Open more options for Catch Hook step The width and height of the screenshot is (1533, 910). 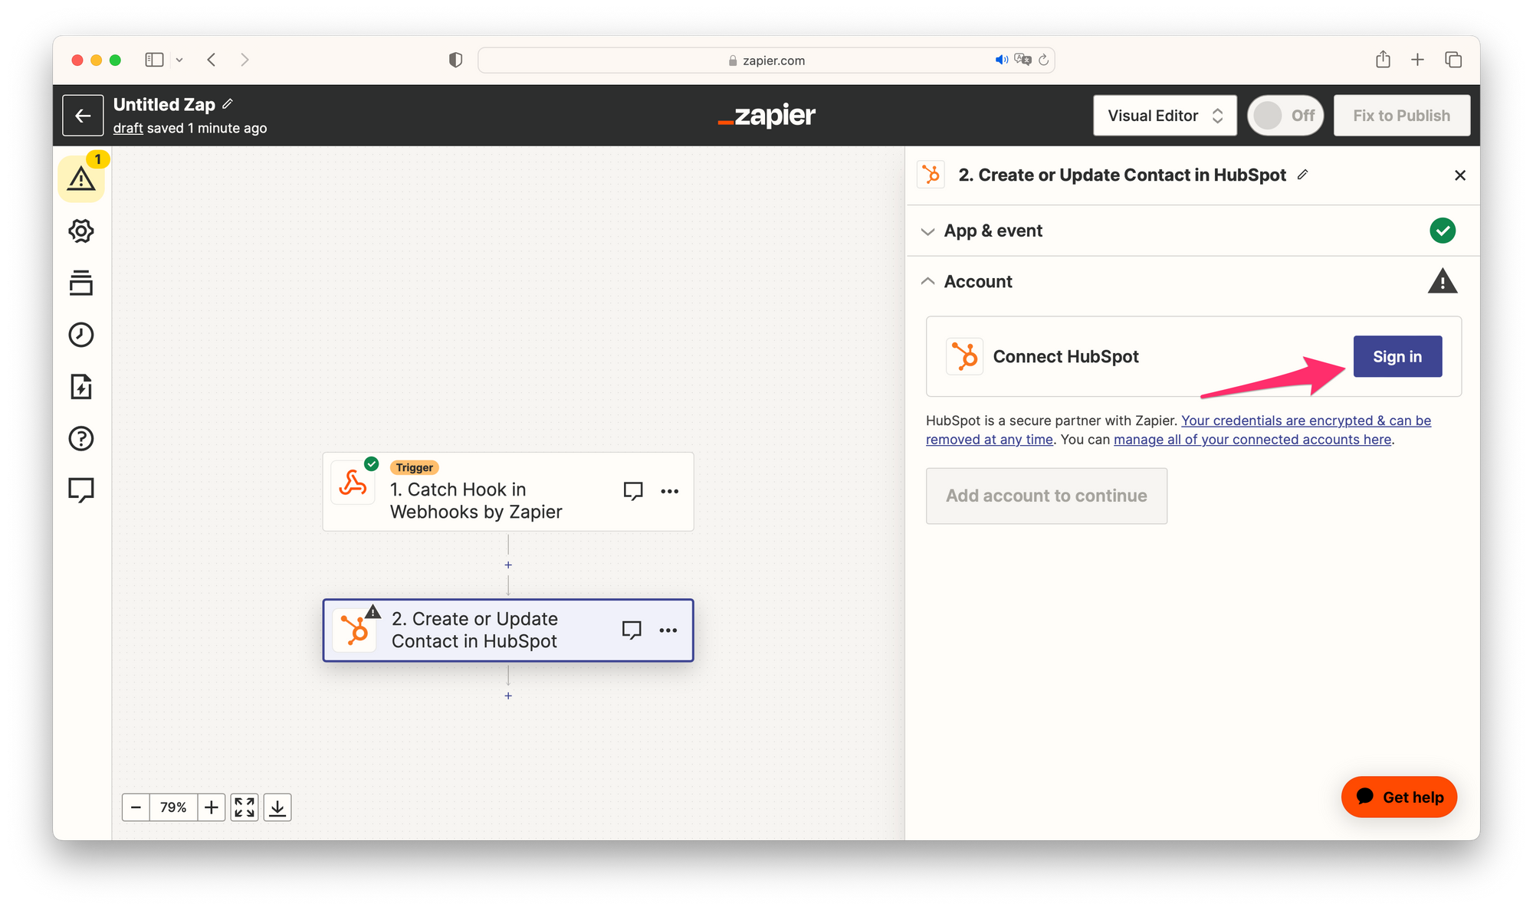coord(670,491)
